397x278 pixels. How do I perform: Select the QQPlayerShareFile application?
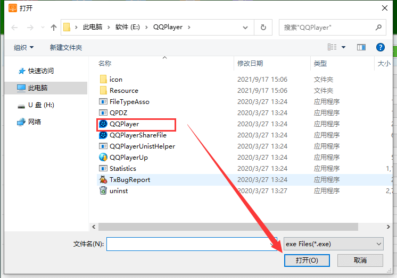click(138, 135)
